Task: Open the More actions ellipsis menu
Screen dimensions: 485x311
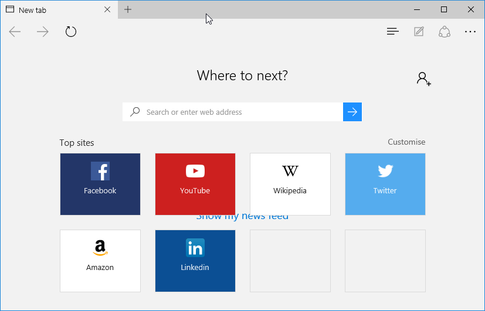Action: coord(470,32)
